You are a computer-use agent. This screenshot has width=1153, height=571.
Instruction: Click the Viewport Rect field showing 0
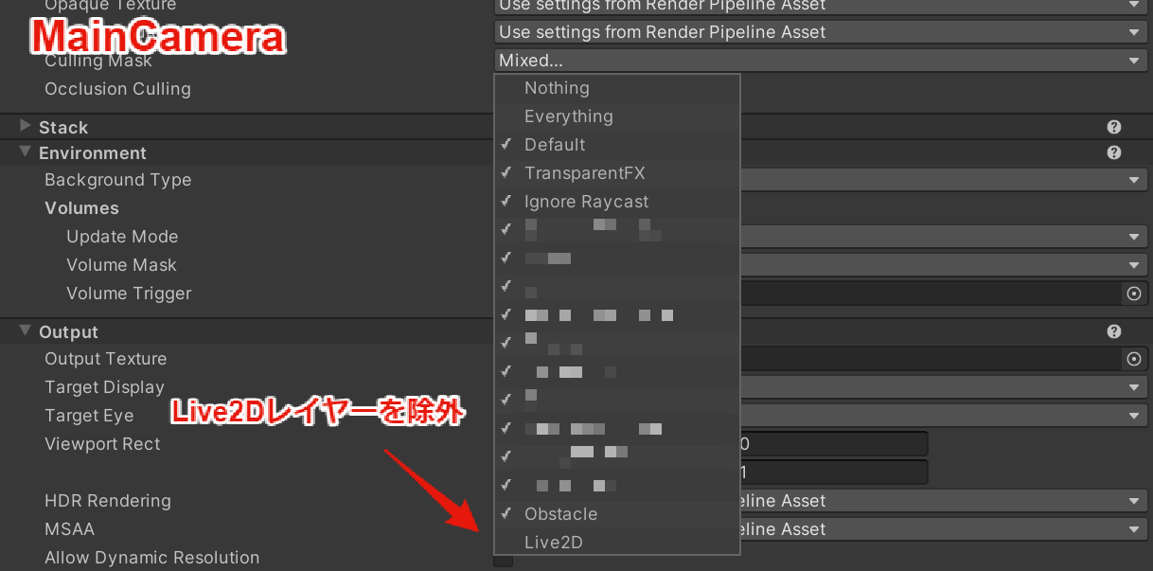coord(833,443)
